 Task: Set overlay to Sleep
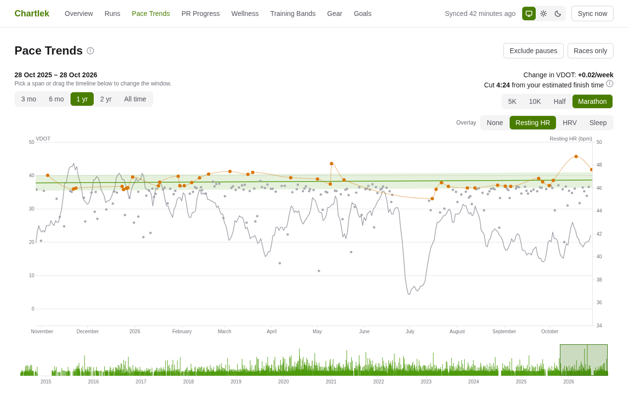coord(598,123)
